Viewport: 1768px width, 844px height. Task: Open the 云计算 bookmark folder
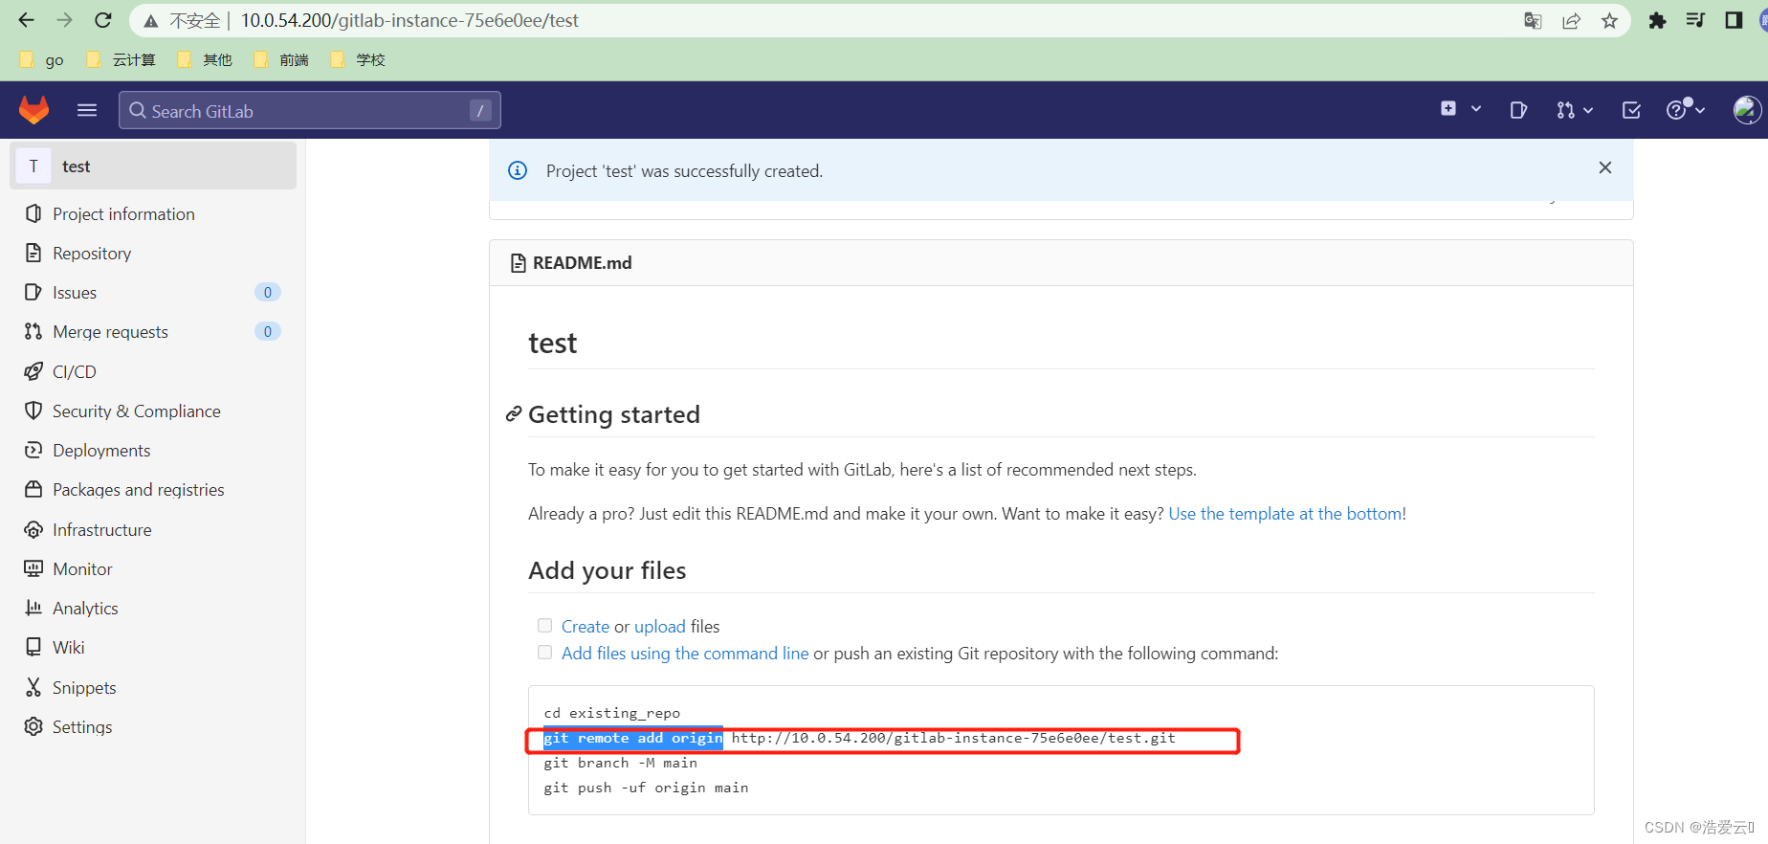click(x=121, y=60)
